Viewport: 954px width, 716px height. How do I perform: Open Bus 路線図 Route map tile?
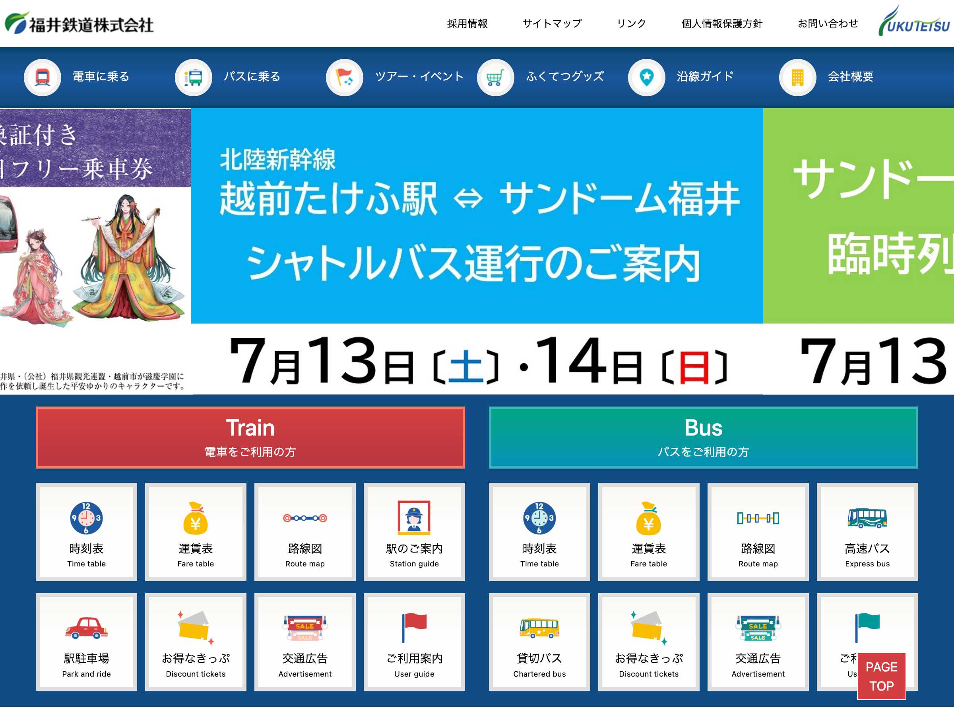click(758, 532)
